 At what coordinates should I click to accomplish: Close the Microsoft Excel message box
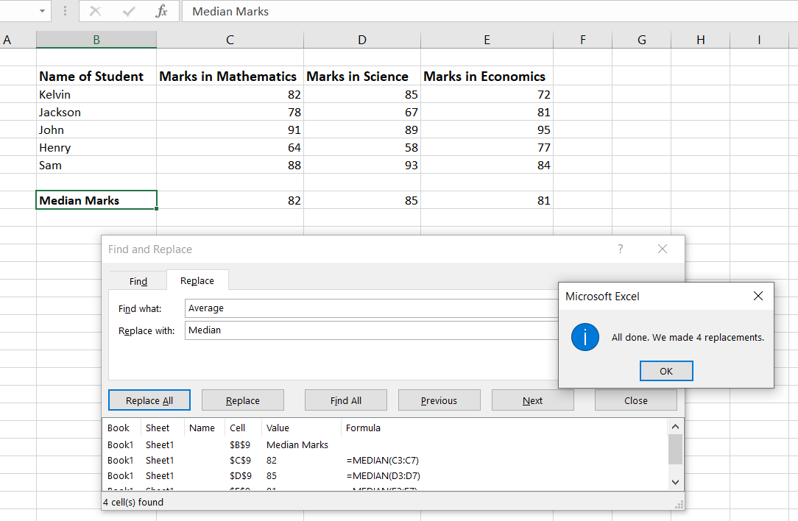pyautogui.click(x=758, y=296)
